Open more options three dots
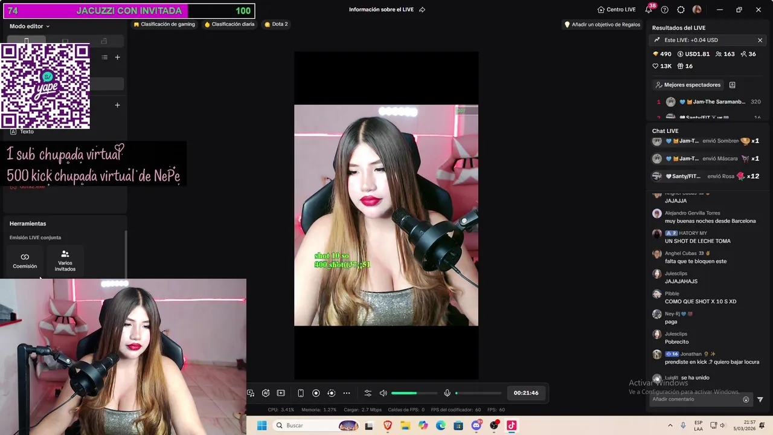This screenshot has width=773, height=435. [347, 393]
